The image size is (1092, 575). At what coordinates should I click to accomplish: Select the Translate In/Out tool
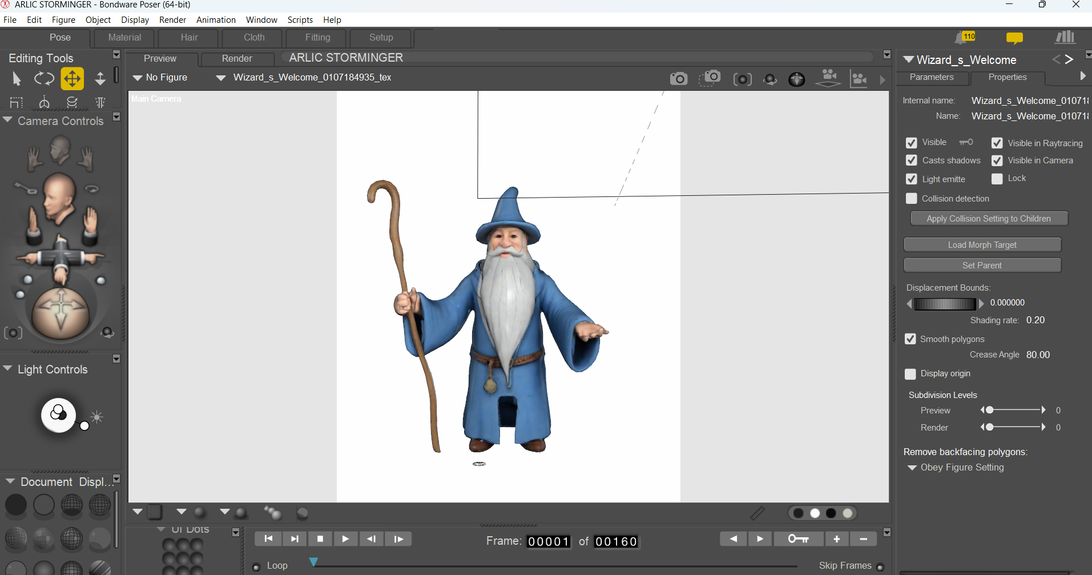(x=100, y=79)
